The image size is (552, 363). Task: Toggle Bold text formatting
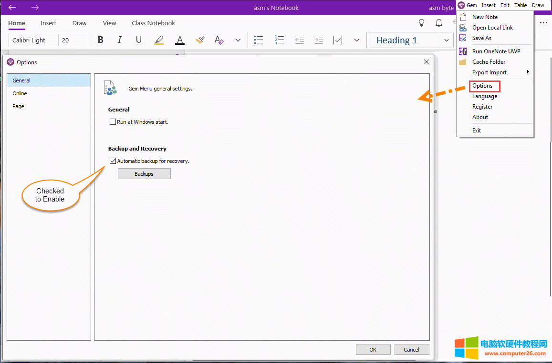[x=101, y=40]
